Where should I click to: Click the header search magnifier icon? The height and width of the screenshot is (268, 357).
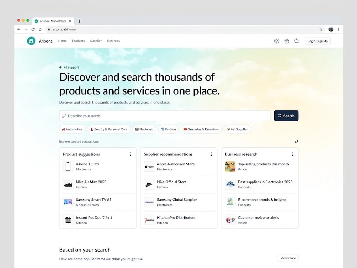point(296,41)
